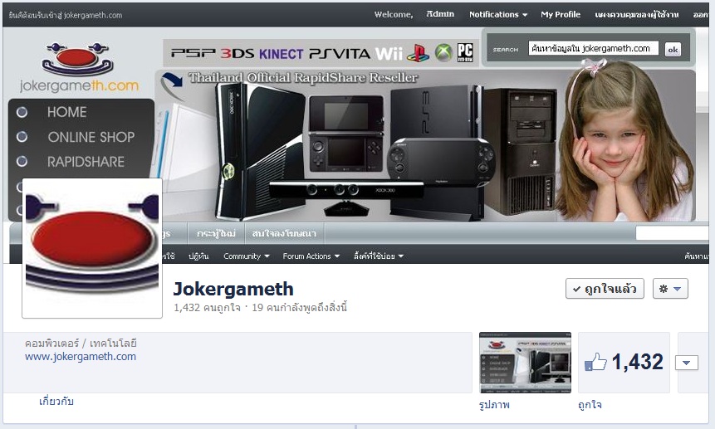Viewport: 715px width, 429px height.
Task: Click the Admin username in cover header
Action: [x=440, y=14]
